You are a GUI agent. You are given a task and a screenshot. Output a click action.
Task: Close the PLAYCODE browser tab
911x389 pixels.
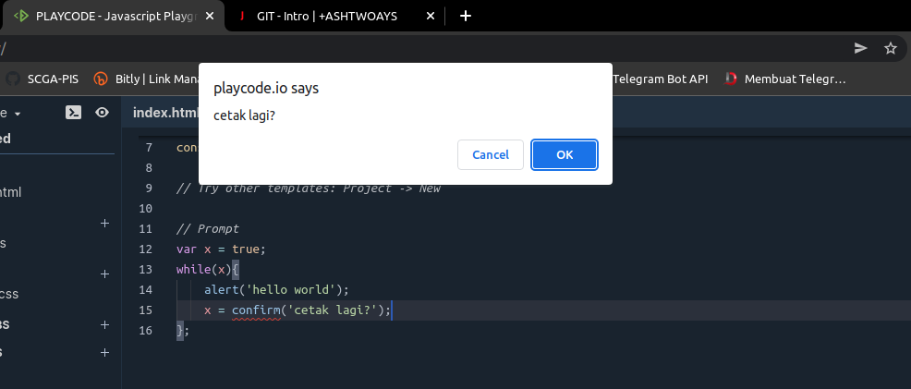click(210, 17)
